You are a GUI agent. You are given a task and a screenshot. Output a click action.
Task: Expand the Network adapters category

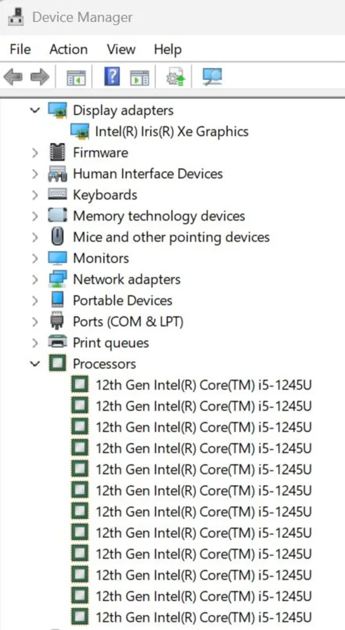(35, 279)
